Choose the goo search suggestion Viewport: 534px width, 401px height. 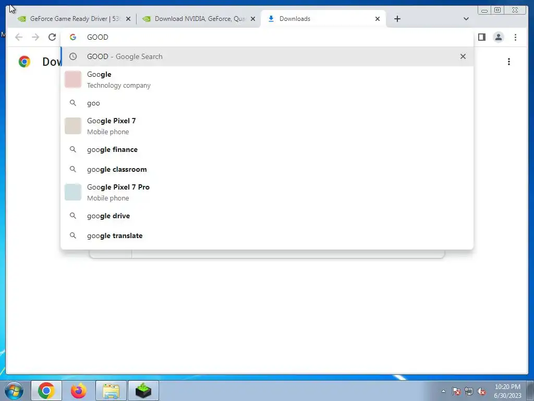(x=267, y=103)
